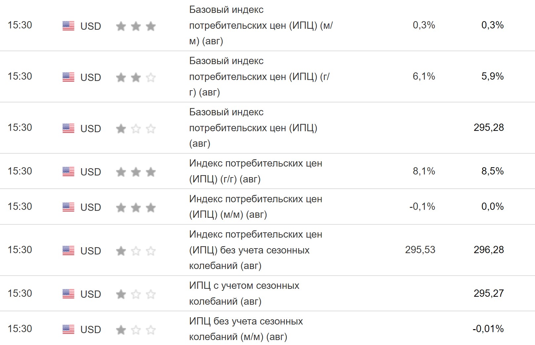The image size is (535, 345).
Task: Click the US flag in the -0,01% row
Action: [68, 329]
